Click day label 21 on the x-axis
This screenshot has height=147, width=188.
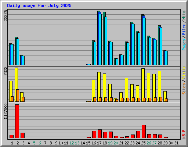121,143
